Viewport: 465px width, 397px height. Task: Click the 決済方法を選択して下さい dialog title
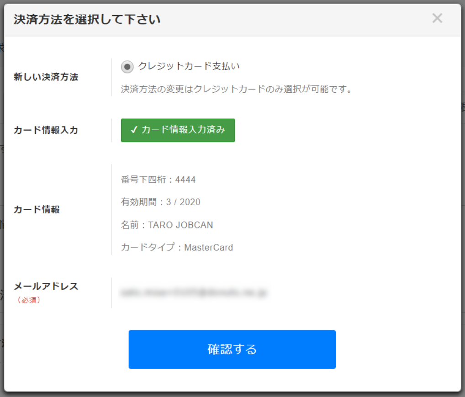click(87, 20)
